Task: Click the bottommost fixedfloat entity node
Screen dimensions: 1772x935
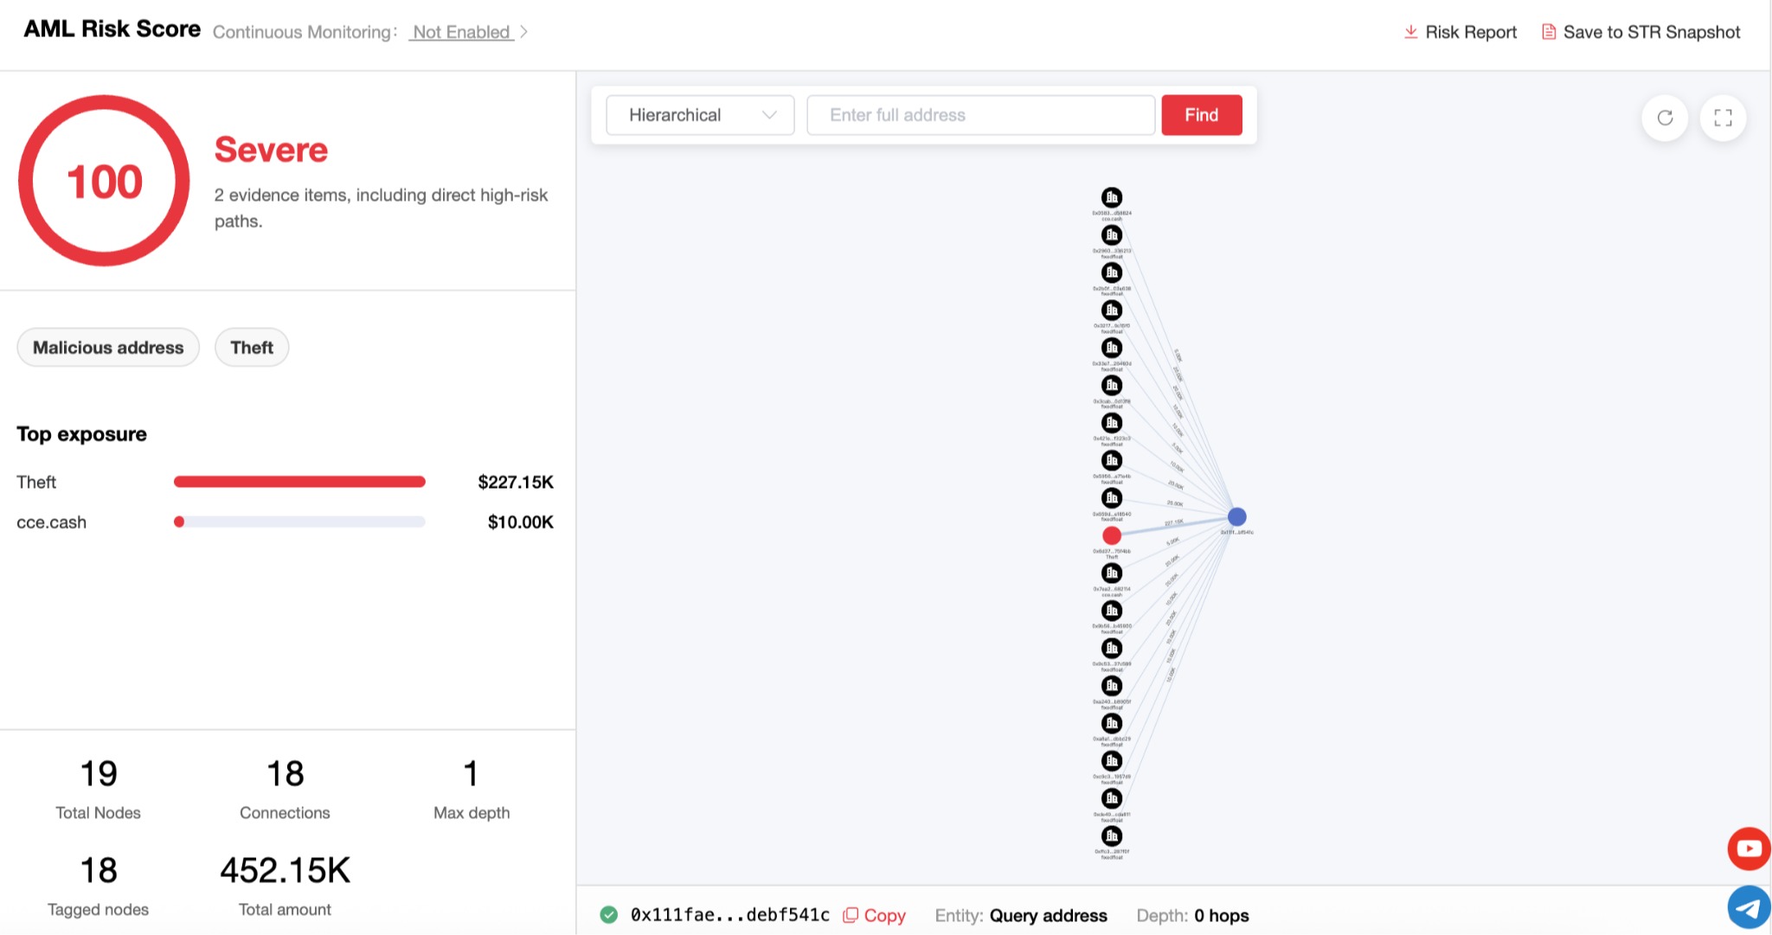Action: pyautogui.click(x=1112, y=836)
